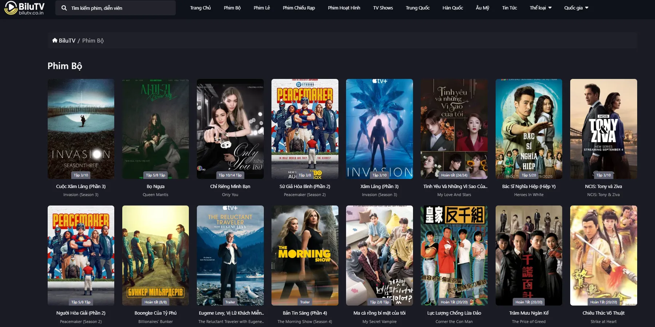655x327 pixels.
Task: Open the TV Shows category
Action: [x=383, y=8]
